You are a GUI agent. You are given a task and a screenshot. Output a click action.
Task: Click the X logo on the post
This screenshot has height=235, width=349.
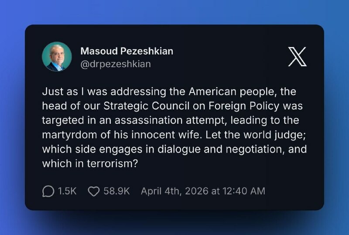(297, 57)
